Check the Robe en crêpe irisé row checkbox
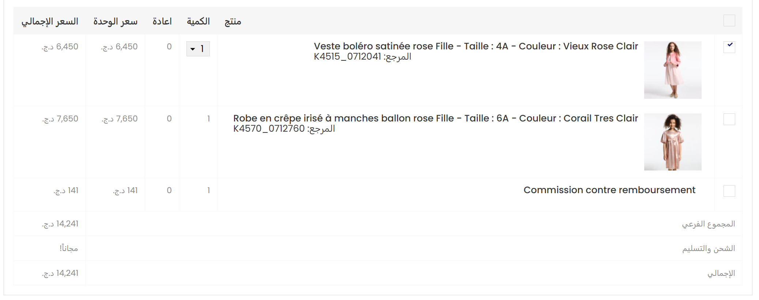The image size is (759, 300). [729, 119]
